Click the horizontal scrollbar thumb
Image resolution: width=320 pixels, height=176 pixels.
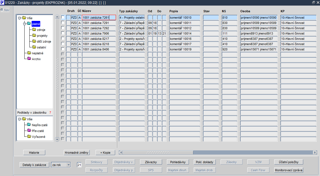(158, 152)
